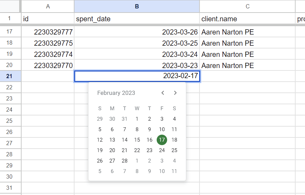This screenshot has height=195, width=305.
Task: Select greyed-out January 30 in calendar
Action: click(x=112, y=119)
